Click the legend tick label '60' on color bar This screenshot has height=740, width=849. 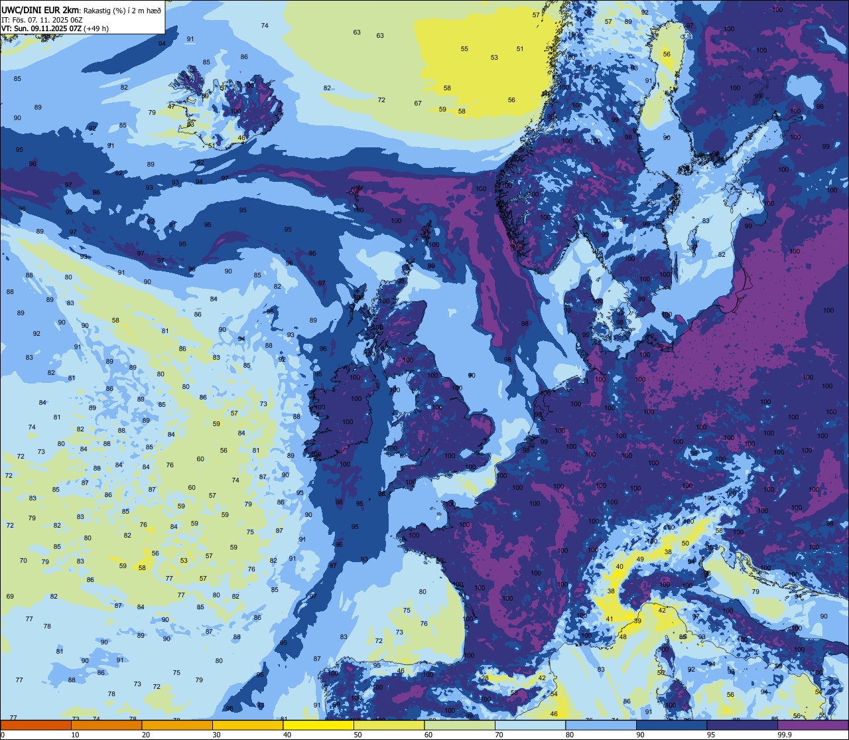tap(428, 735)
